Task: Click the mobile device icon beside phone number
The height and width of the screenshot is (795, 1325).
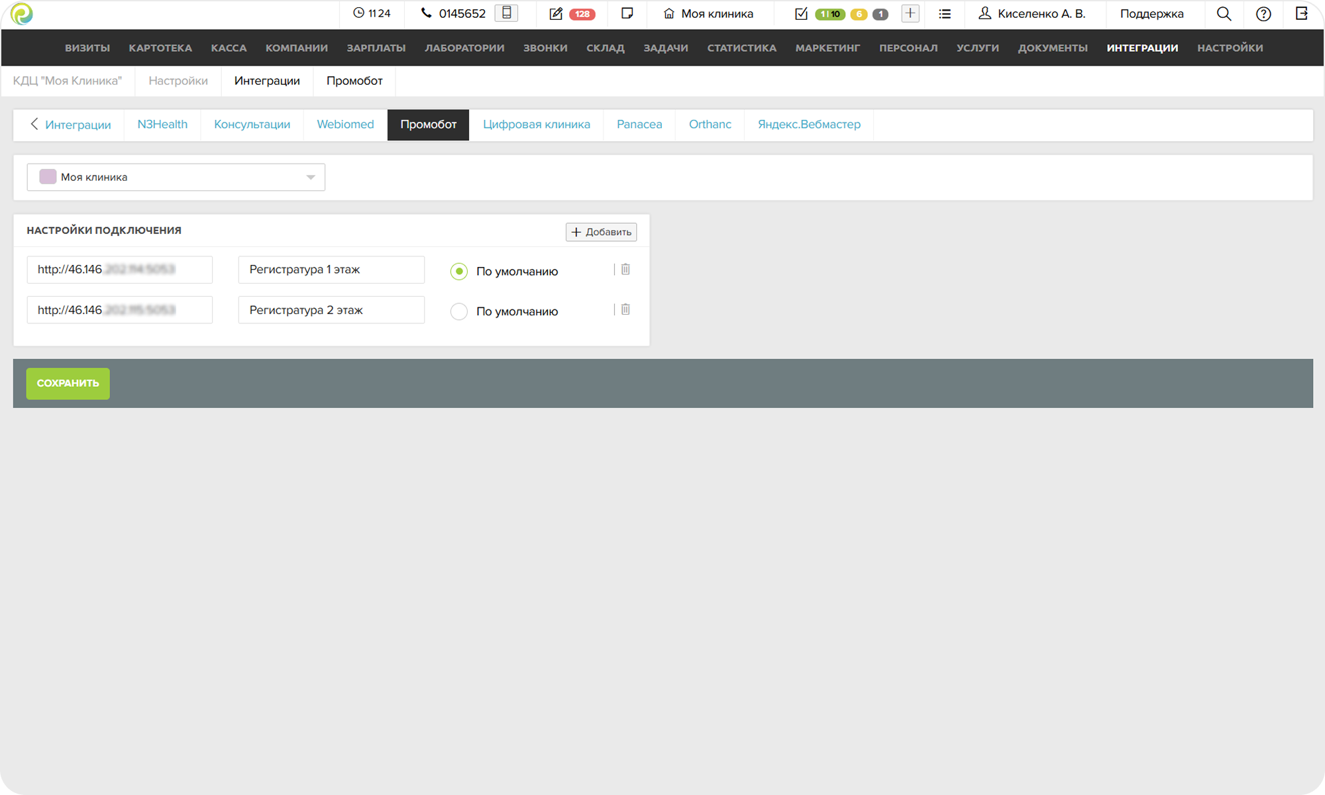Action: 506,13
